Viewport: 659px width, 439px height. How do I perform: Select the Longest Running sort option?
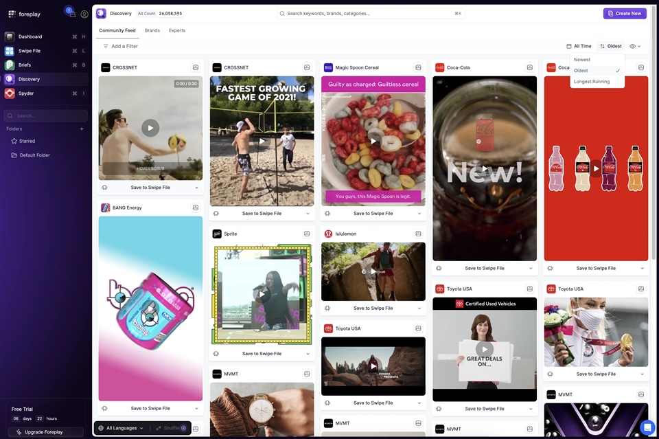click(592, 82)
